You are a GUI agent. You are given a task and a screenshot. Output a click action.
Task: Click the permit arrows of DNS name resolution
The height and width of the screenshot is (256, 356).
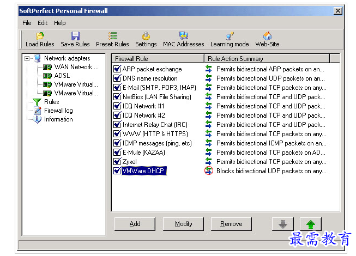click(x=208, y=78)
